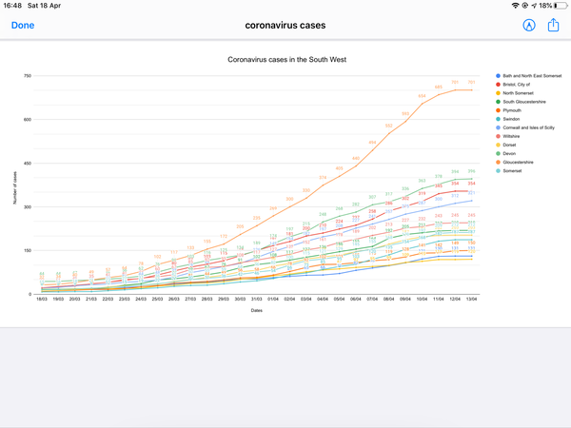Tap the Wi-Fi status icon
The height and width of the screenshot is (428, 571).
(x=515, y=6)
